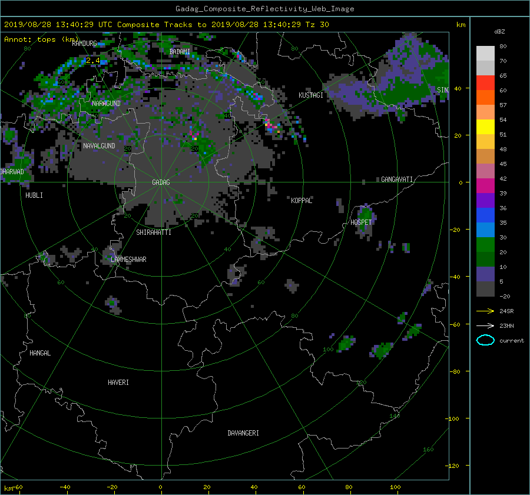This screenshot has height=495, width=530.
Task: Click the KUSTAGI town label
Action: 311,95
